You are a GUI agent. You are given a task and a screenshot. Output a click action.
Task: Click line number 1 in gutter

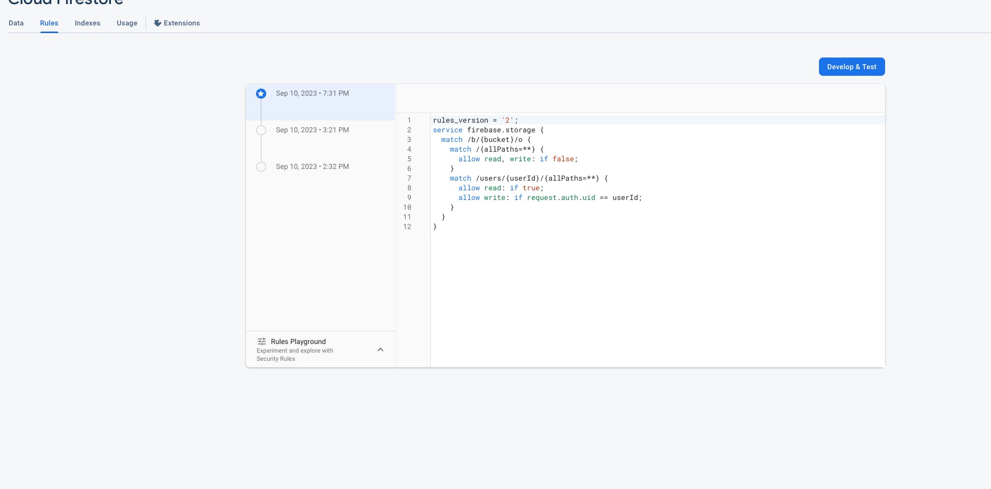tap(409, 120)
